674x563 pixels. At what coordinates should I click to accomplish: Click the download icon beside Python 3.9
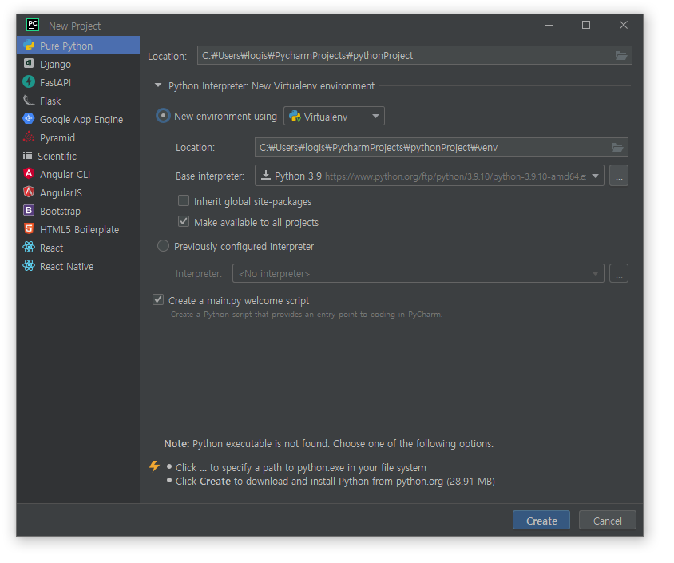click(x=266, y=176)
